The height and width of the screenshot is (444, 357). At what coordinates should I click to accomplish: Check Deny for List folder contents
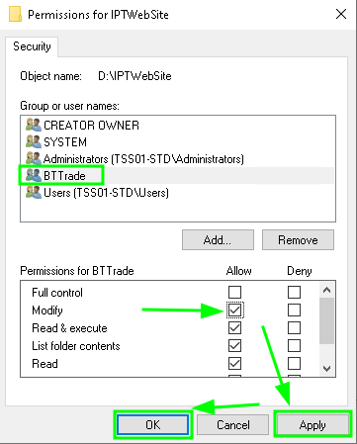(294, 346)
